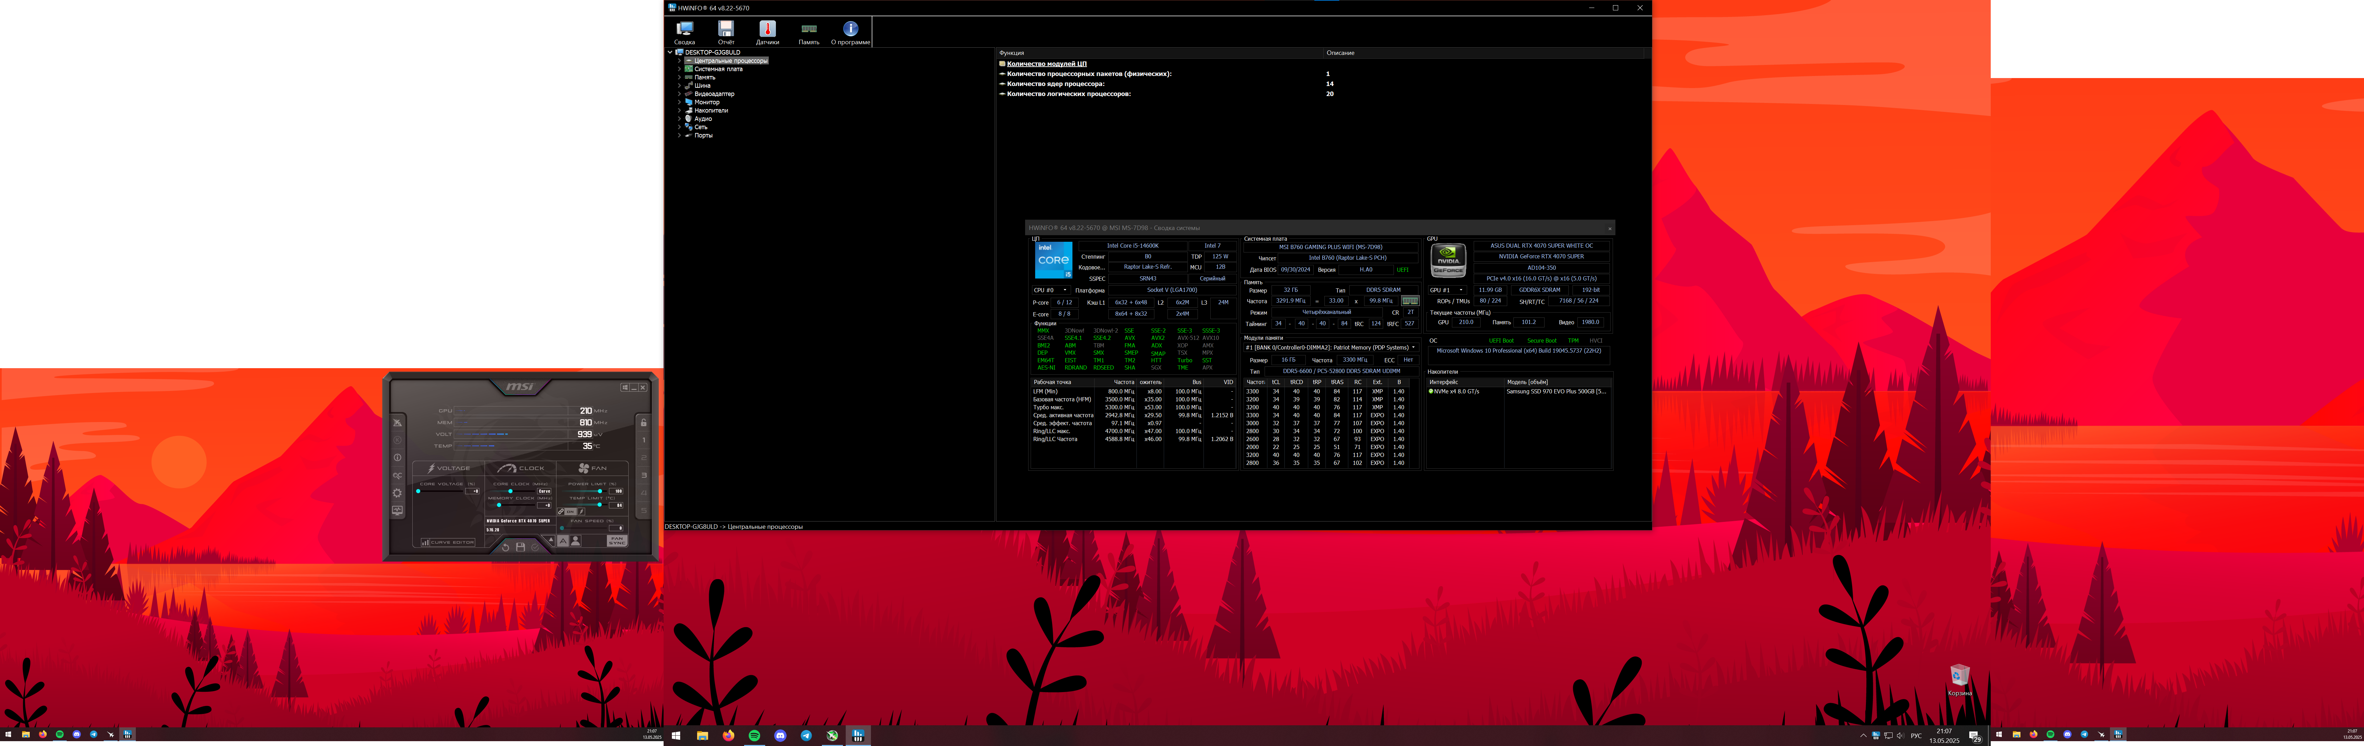
Task: Select Накопители in the hardware tree
Action: pyautogui.click(x=711, y=110)
